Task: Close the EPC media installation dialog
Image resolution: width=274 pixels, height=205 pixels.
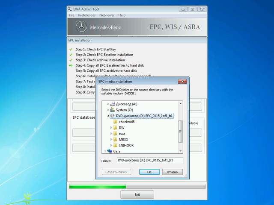Action: pos(182,81)
